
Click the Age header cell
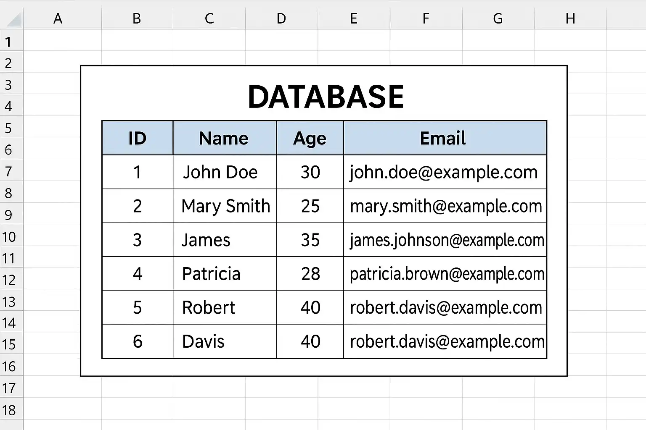coord(310,138)
